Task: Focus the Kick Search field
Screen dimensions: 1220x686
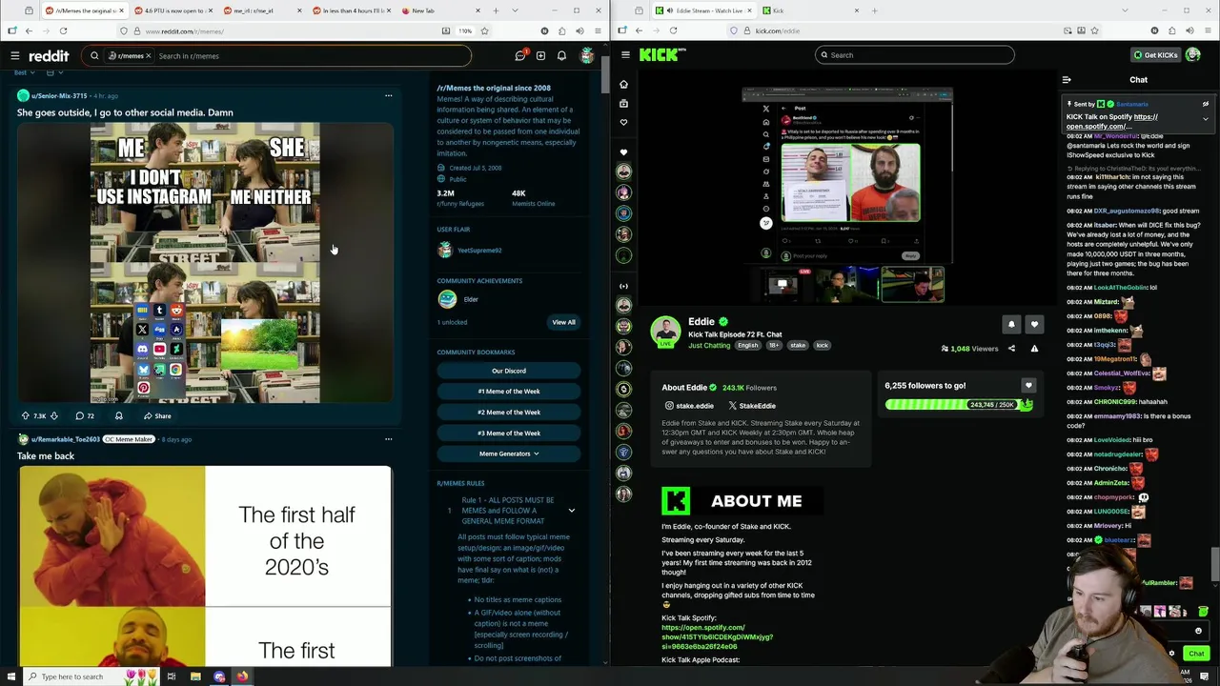Action: click(915, 55)
